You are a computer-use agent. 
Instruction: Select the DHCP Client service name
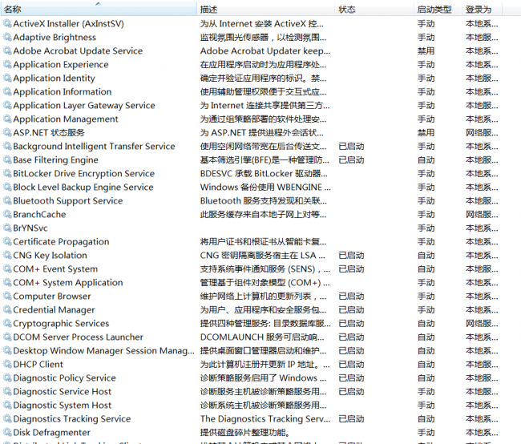[38, 364]
